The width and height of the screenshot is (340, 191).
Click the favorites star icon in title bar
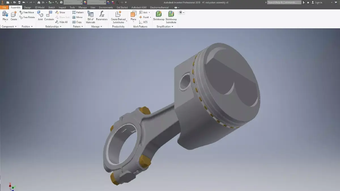click(308, 3)
